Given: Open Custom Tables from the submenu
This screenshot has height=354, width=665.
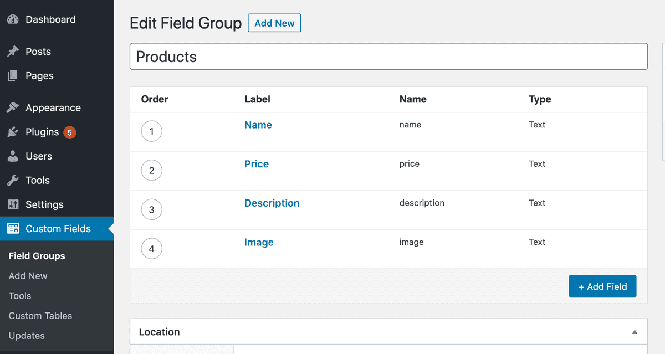Looking at the screenshot, I should [x=40, y=315].
